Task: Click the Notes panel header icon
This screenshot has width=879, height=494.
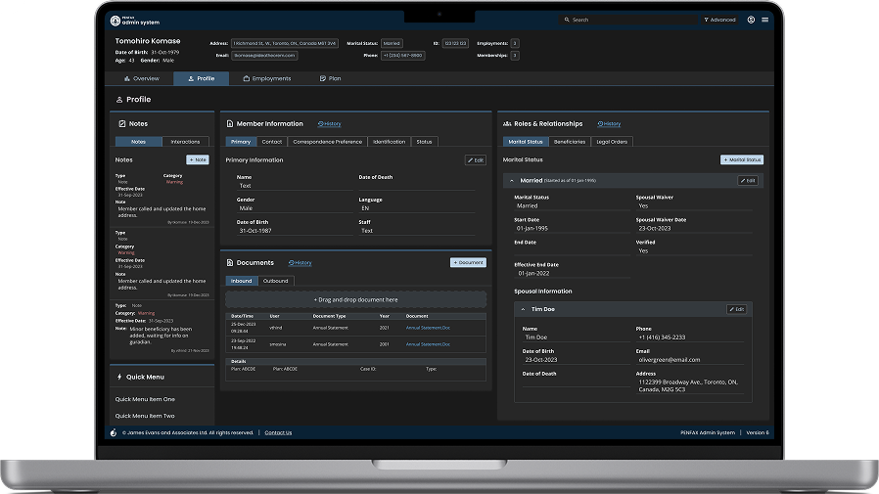Action: (x=120, y=124)
